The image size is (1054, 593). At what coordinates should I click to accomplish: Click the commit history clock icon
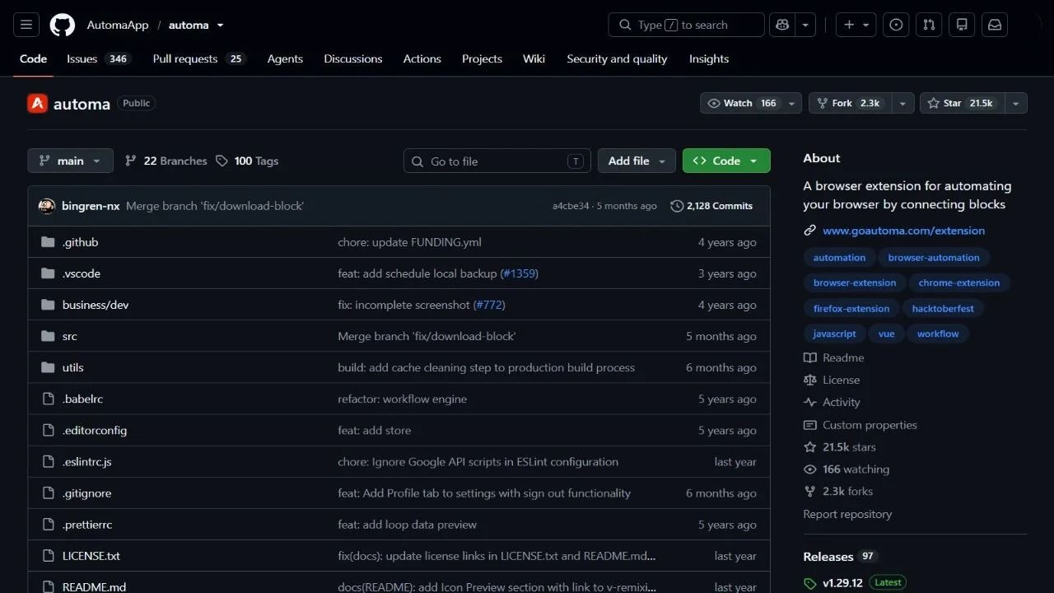coord(677,206)
